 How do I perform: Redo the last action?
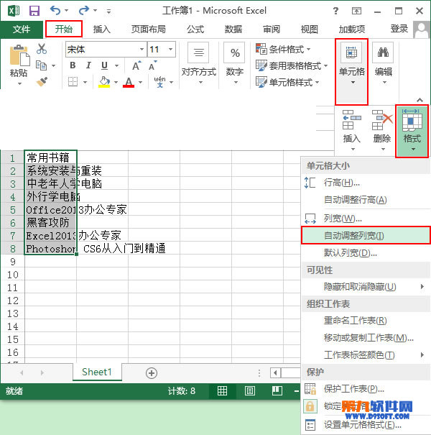pyautogui.click(x=84, y=11)
